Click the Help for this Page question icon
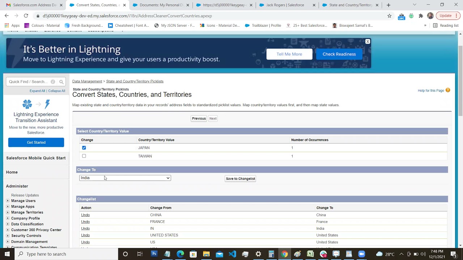463x260 pixels. (x=448, y=90)
